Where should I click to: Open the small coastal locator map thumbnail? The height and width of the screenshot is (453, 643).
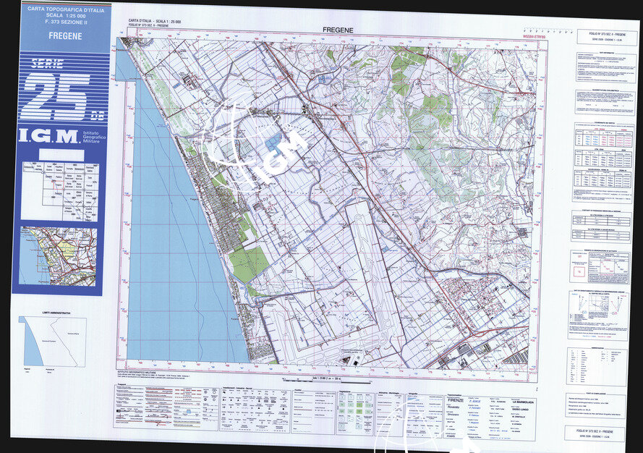pos(59,256)
